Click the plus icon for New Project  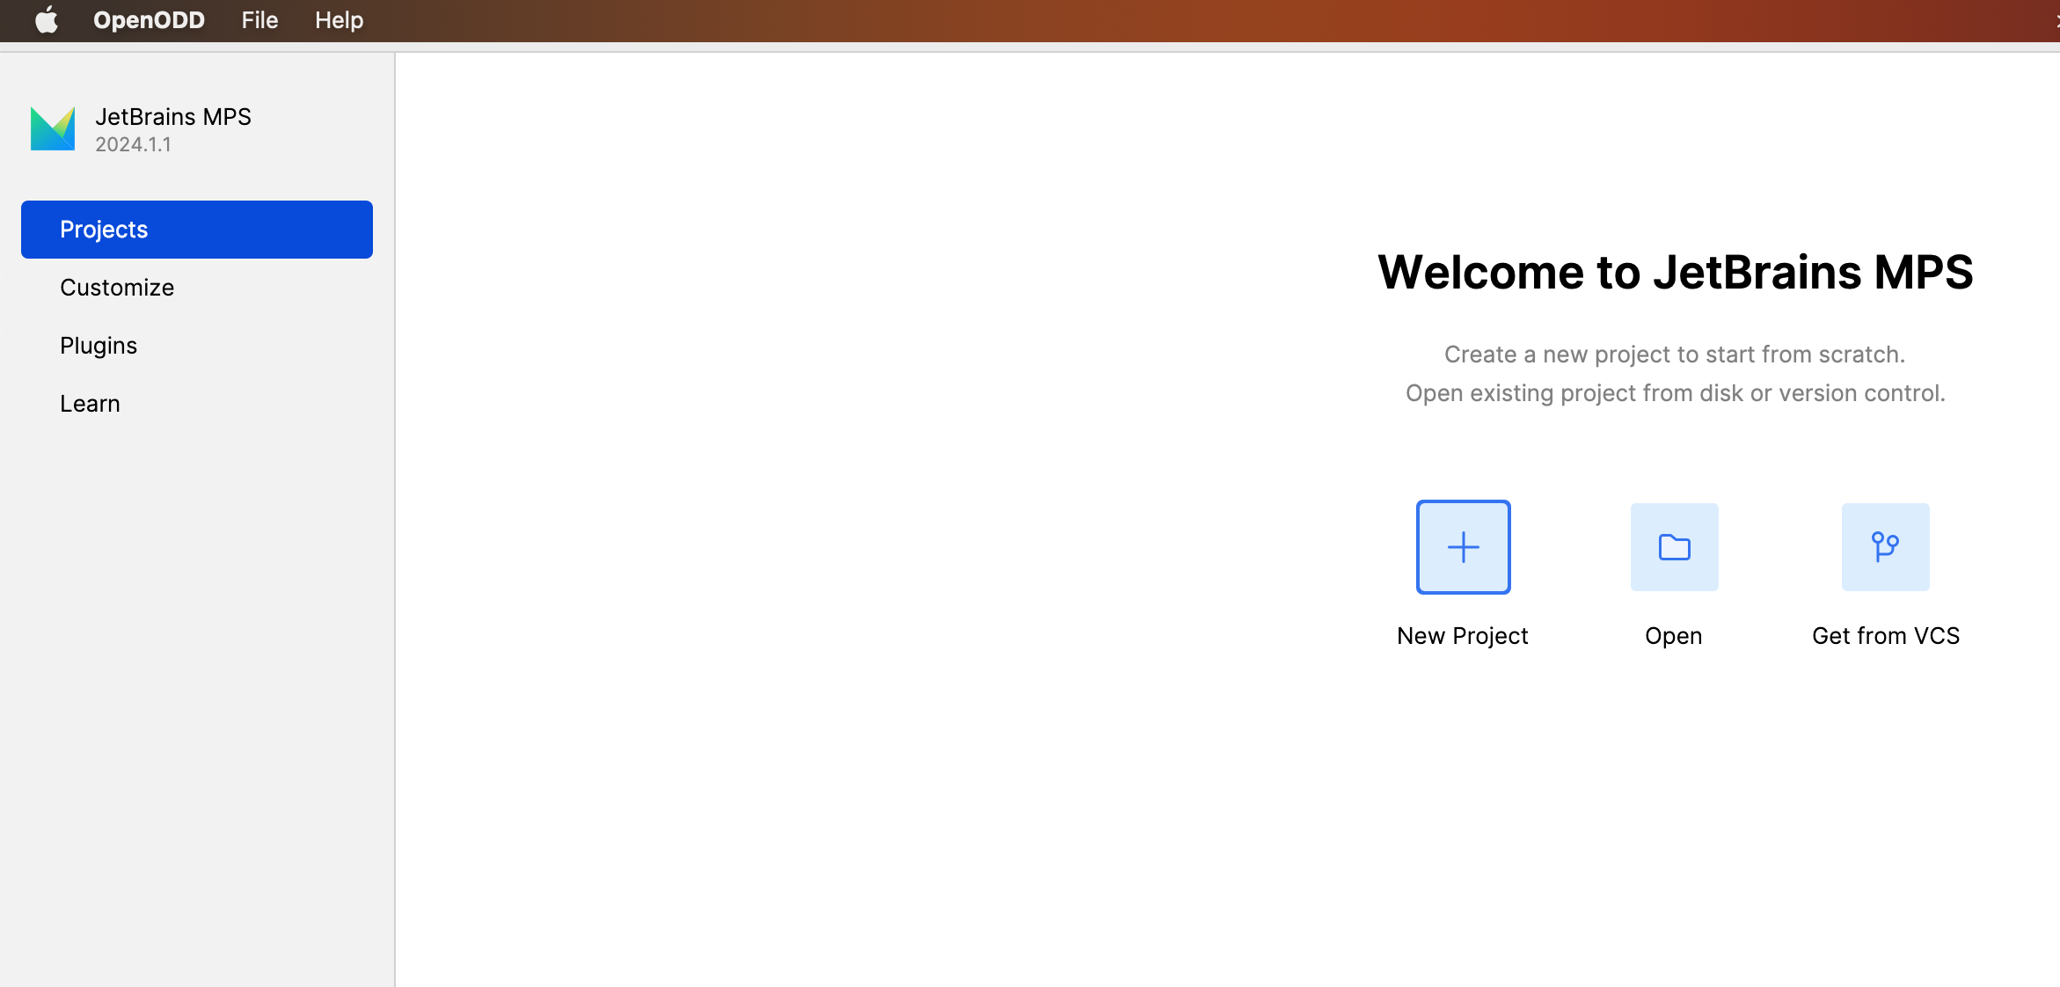1463,547
